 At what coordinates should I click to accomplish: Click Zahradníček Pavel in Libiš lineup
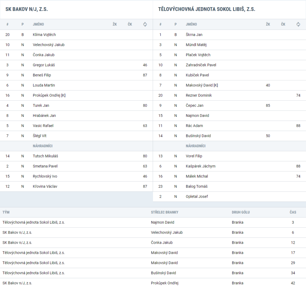(201, 65)
